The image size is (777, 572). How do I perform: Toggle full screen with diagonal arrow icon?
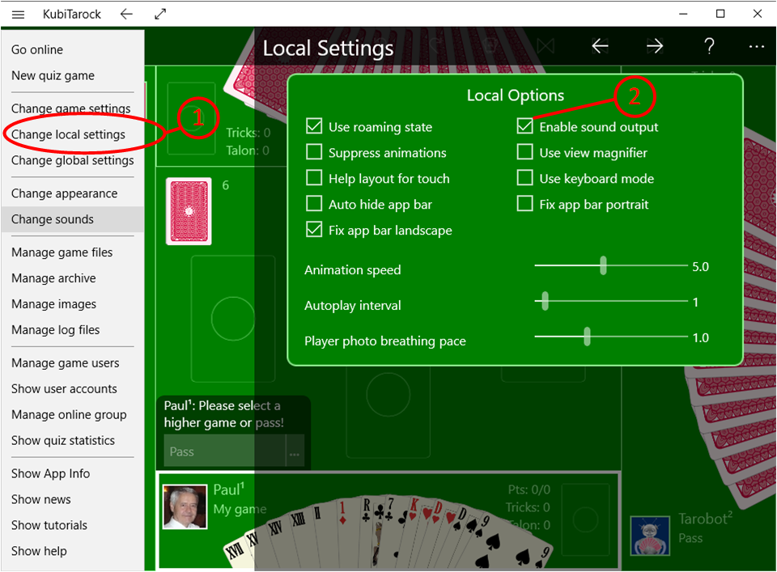tap(160, 14)
